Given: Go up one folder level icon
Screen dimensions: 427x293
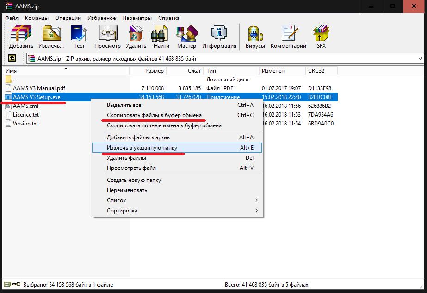Looking at the screenshot, I should (12, 58).
